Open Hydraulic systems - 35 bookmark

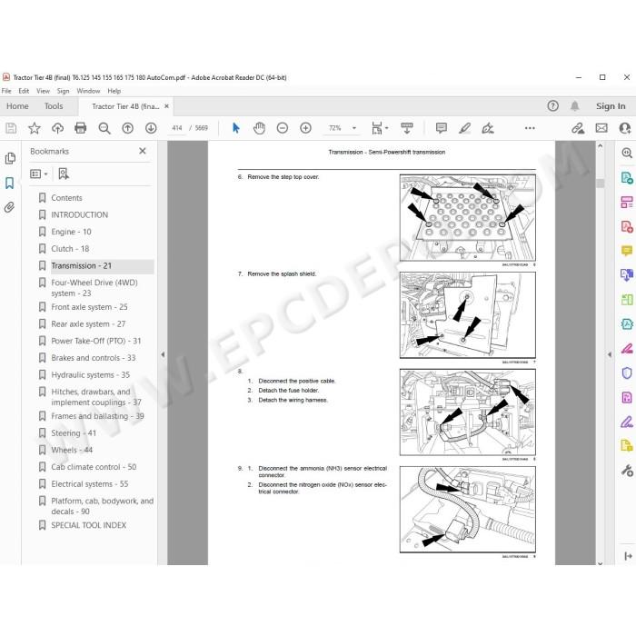[90, 375]
